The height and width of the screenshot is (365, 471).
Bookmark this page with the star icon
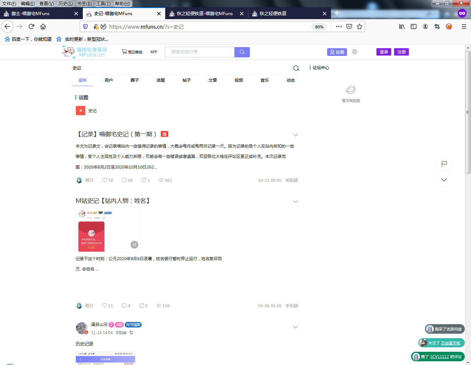click(x=360, y=26)
